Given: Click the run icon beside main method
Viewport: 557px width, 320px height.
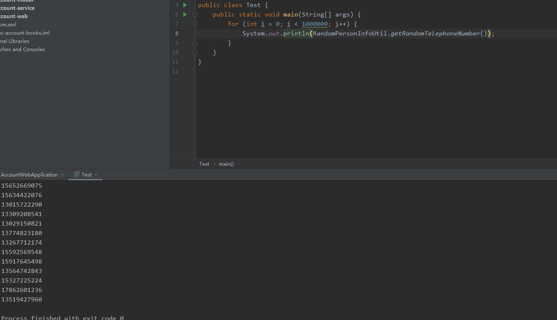Looking at the screenshot, I should [185, 14].
